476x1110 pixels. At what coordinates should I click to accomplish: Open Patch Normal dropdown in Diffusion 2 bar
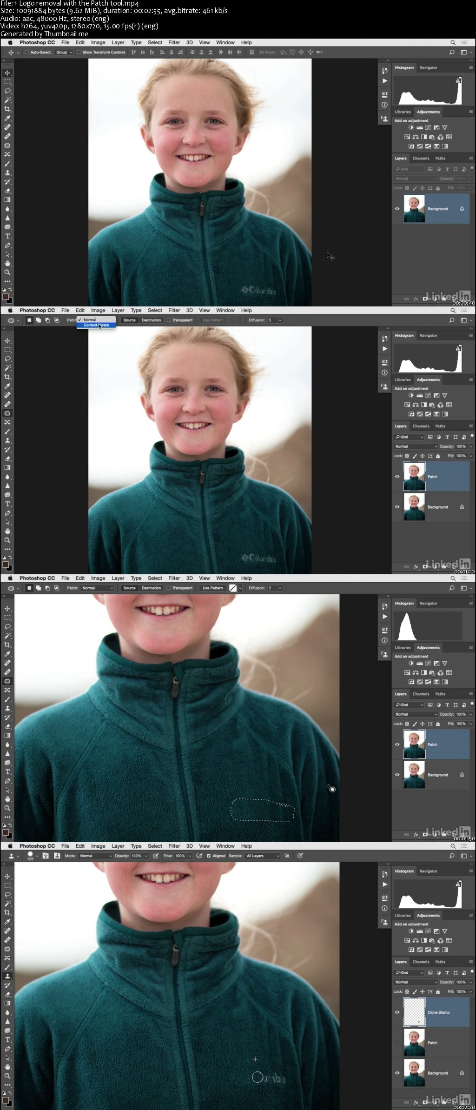97,588
